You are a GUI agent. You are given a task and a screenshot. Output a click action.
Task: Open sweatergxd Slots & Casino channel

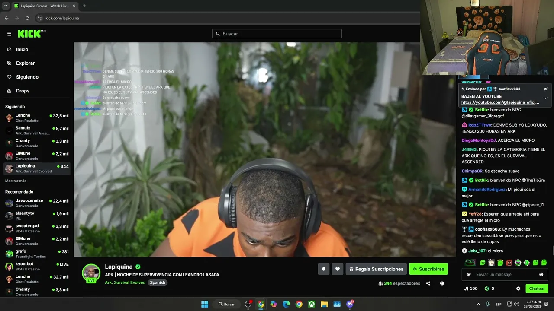[37, 228]
